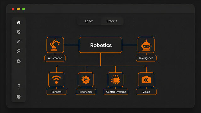This screenshot has width=201, height=113.
Task: Select the robotic arm Automation icon node
Action: coord(55,45)
